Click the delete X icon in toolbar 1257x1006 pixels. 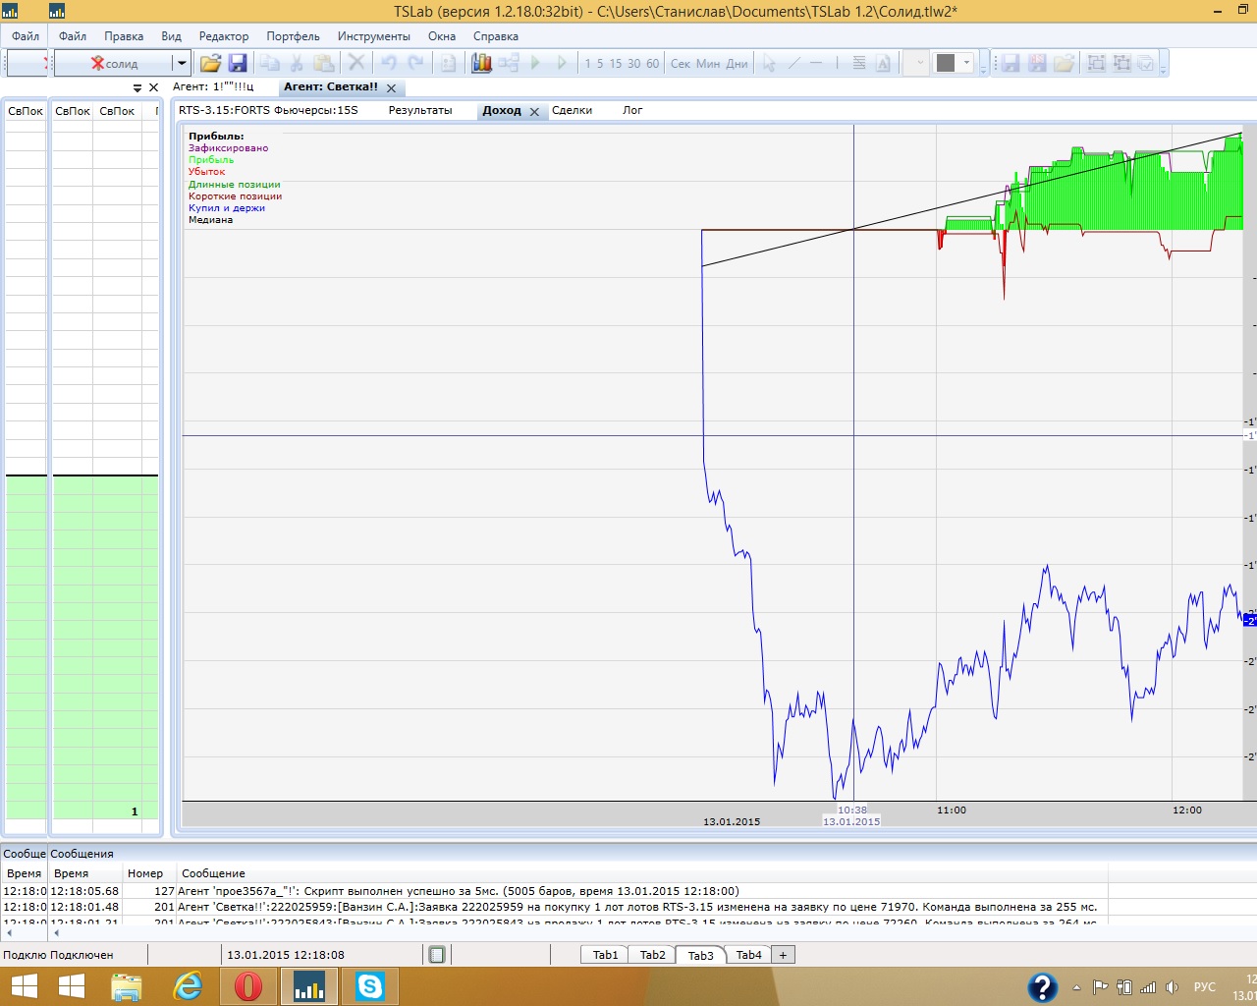tap(356, 63)
